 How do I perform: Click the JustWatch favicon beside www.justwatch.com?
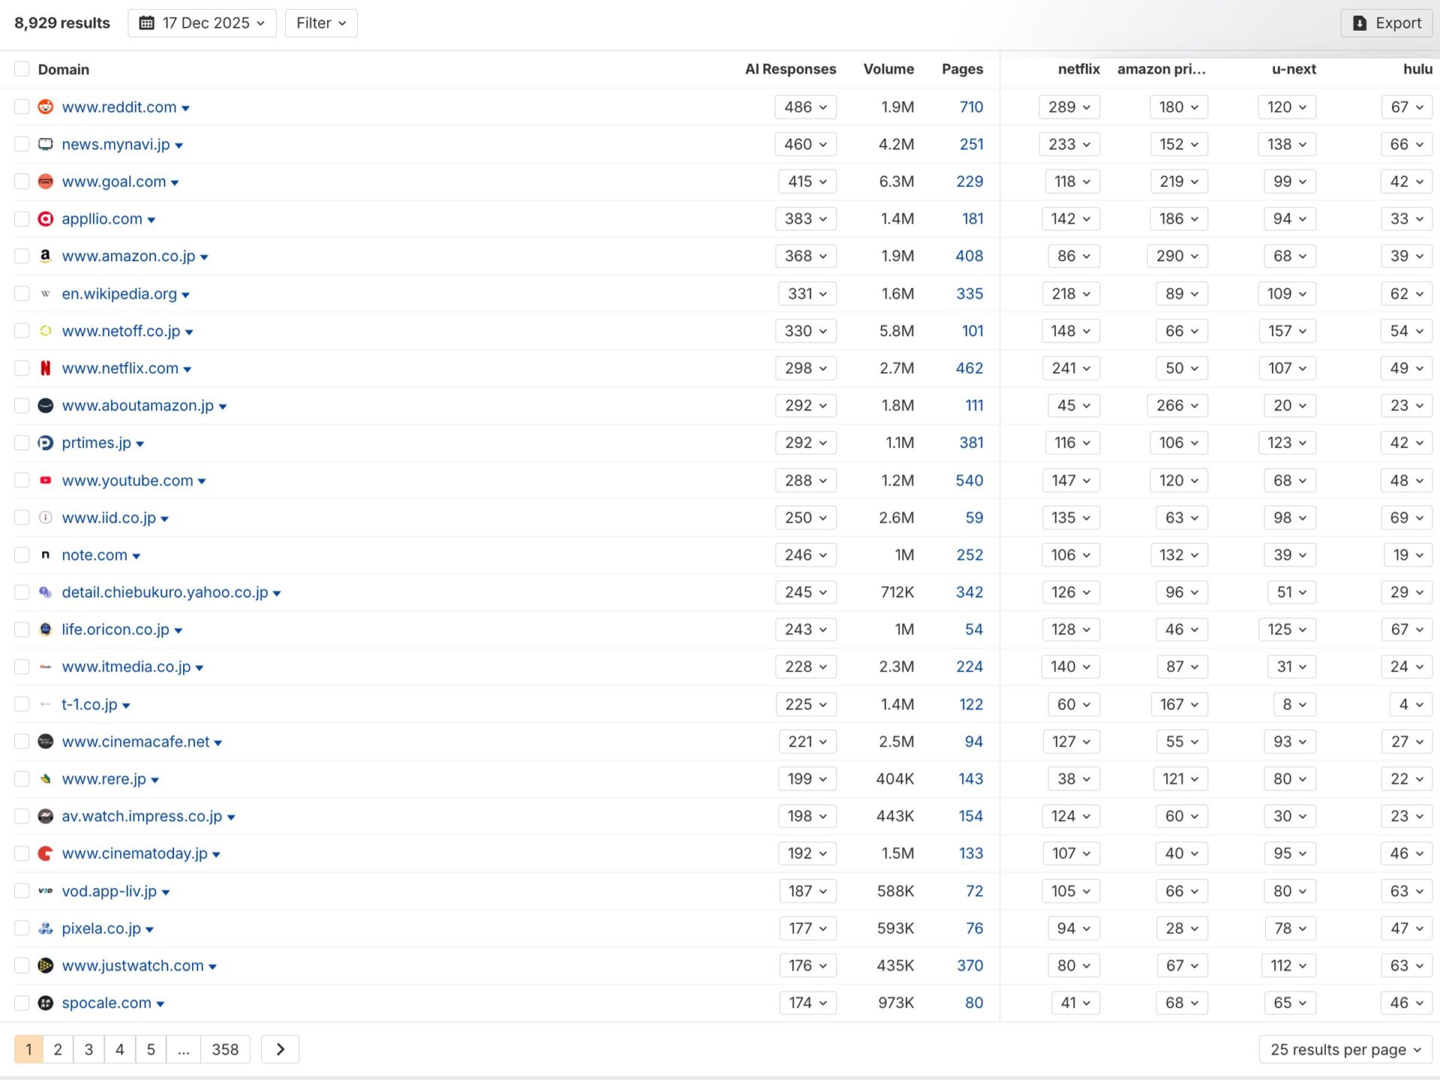click(x=45, y=966)
